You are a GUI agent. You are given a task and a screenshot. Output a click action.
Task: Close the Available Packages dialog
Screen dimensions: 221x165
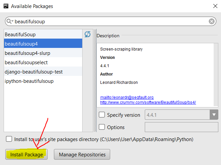215,6
